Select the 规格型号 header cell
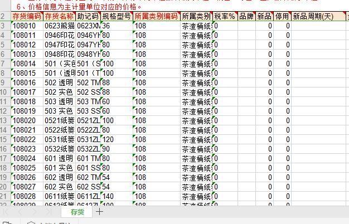The image size is (349, 224). pos(117,16)
